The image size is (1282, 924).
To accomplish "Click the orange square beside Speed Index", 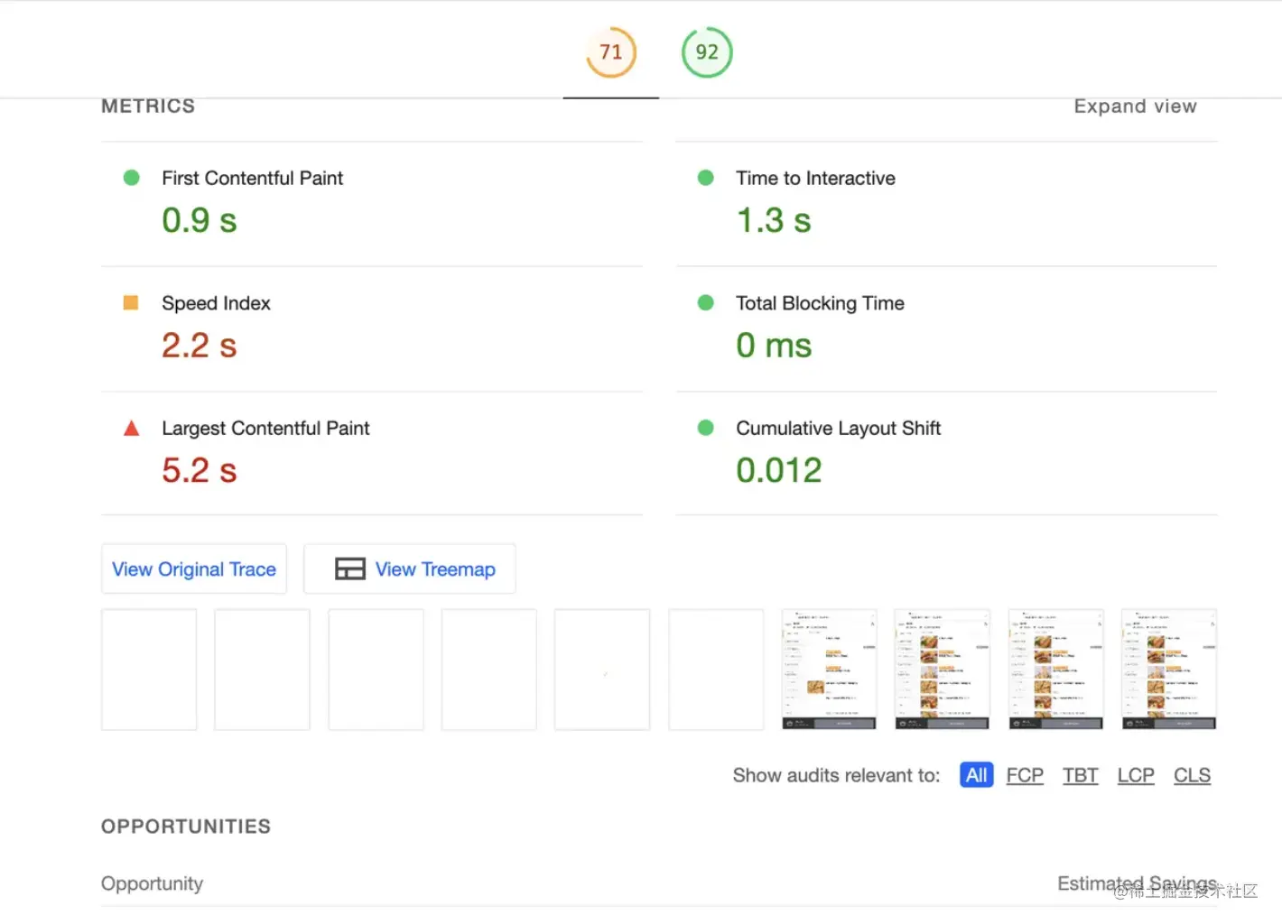I will [x=131, y=303].
